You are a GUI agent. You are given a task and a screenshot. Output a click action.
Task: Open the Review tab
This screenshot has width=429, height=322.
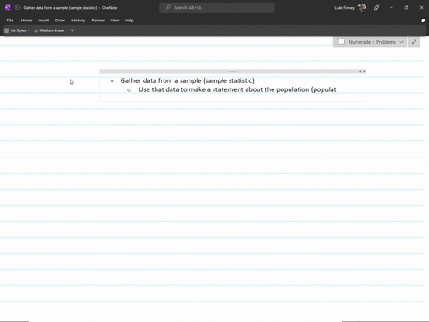click(97, 21)
